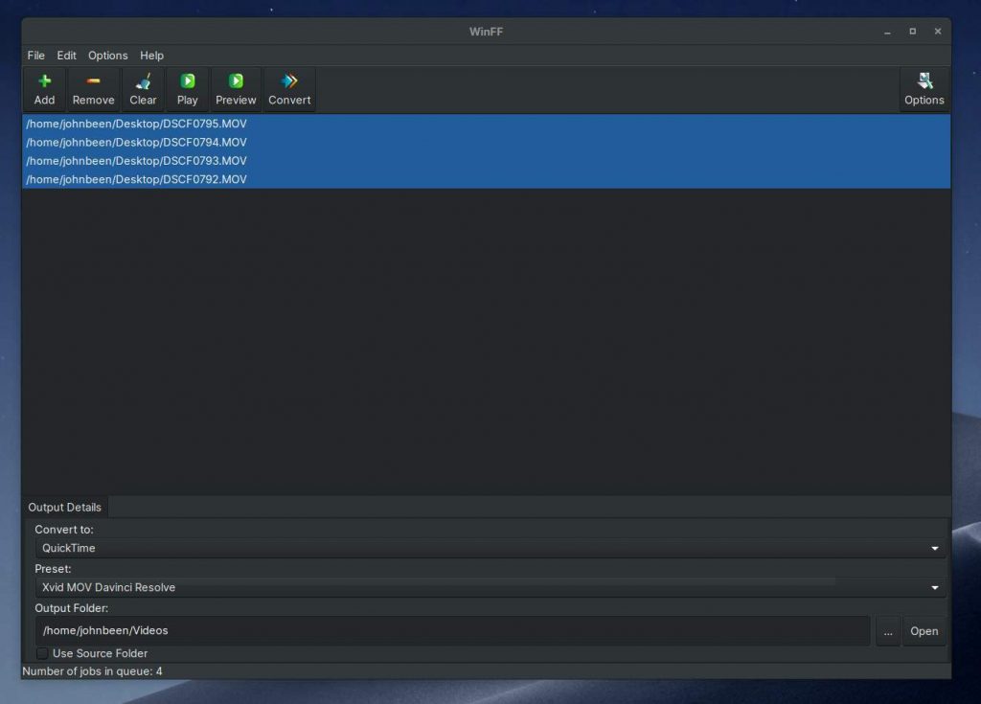
Task: Browse for output folder with the ellipsis button
Action: click(x=888, y=631)
